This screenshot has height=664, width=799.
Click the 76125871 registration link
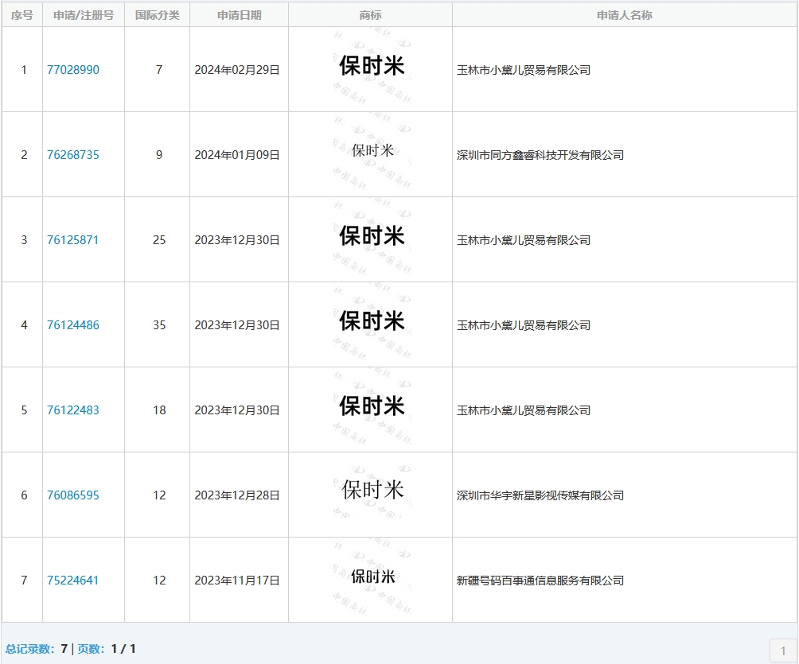[x=73, y=240]
